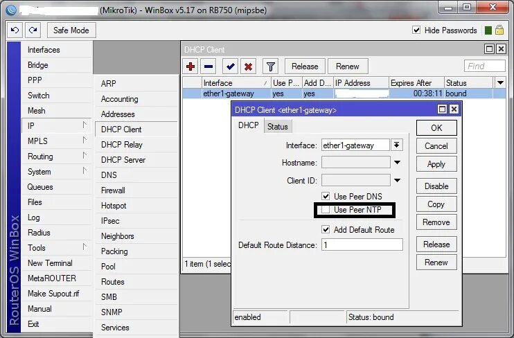
Task: Click the Status column header
Action: pyautogui.click(x=468, y=83)
